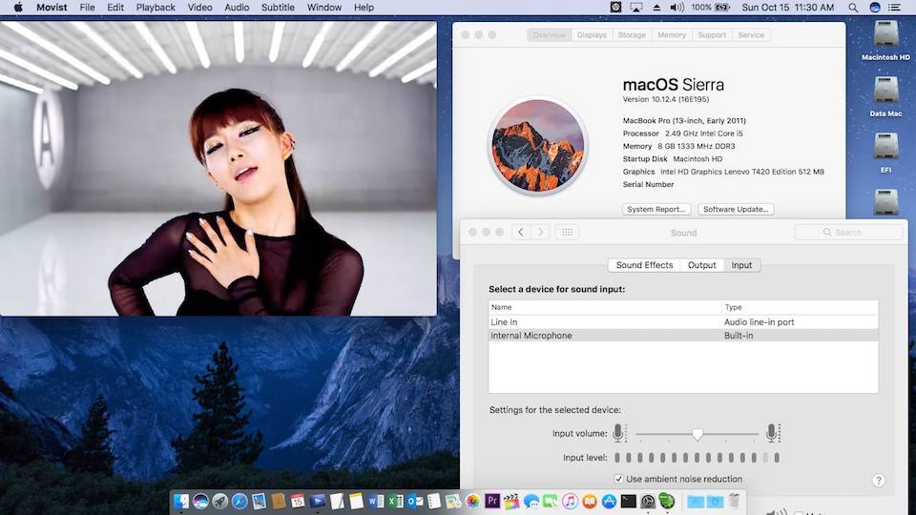Image resolution: width=916 pixels, height=515 pixels.
Task: Open iBooks from the Dock
Action: click(590, 501)
